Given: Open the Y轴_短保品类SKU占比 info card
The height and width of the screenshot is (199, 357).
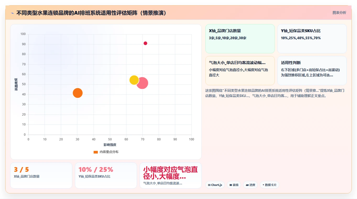Looking at the screenshot, I should pos(312,39).
